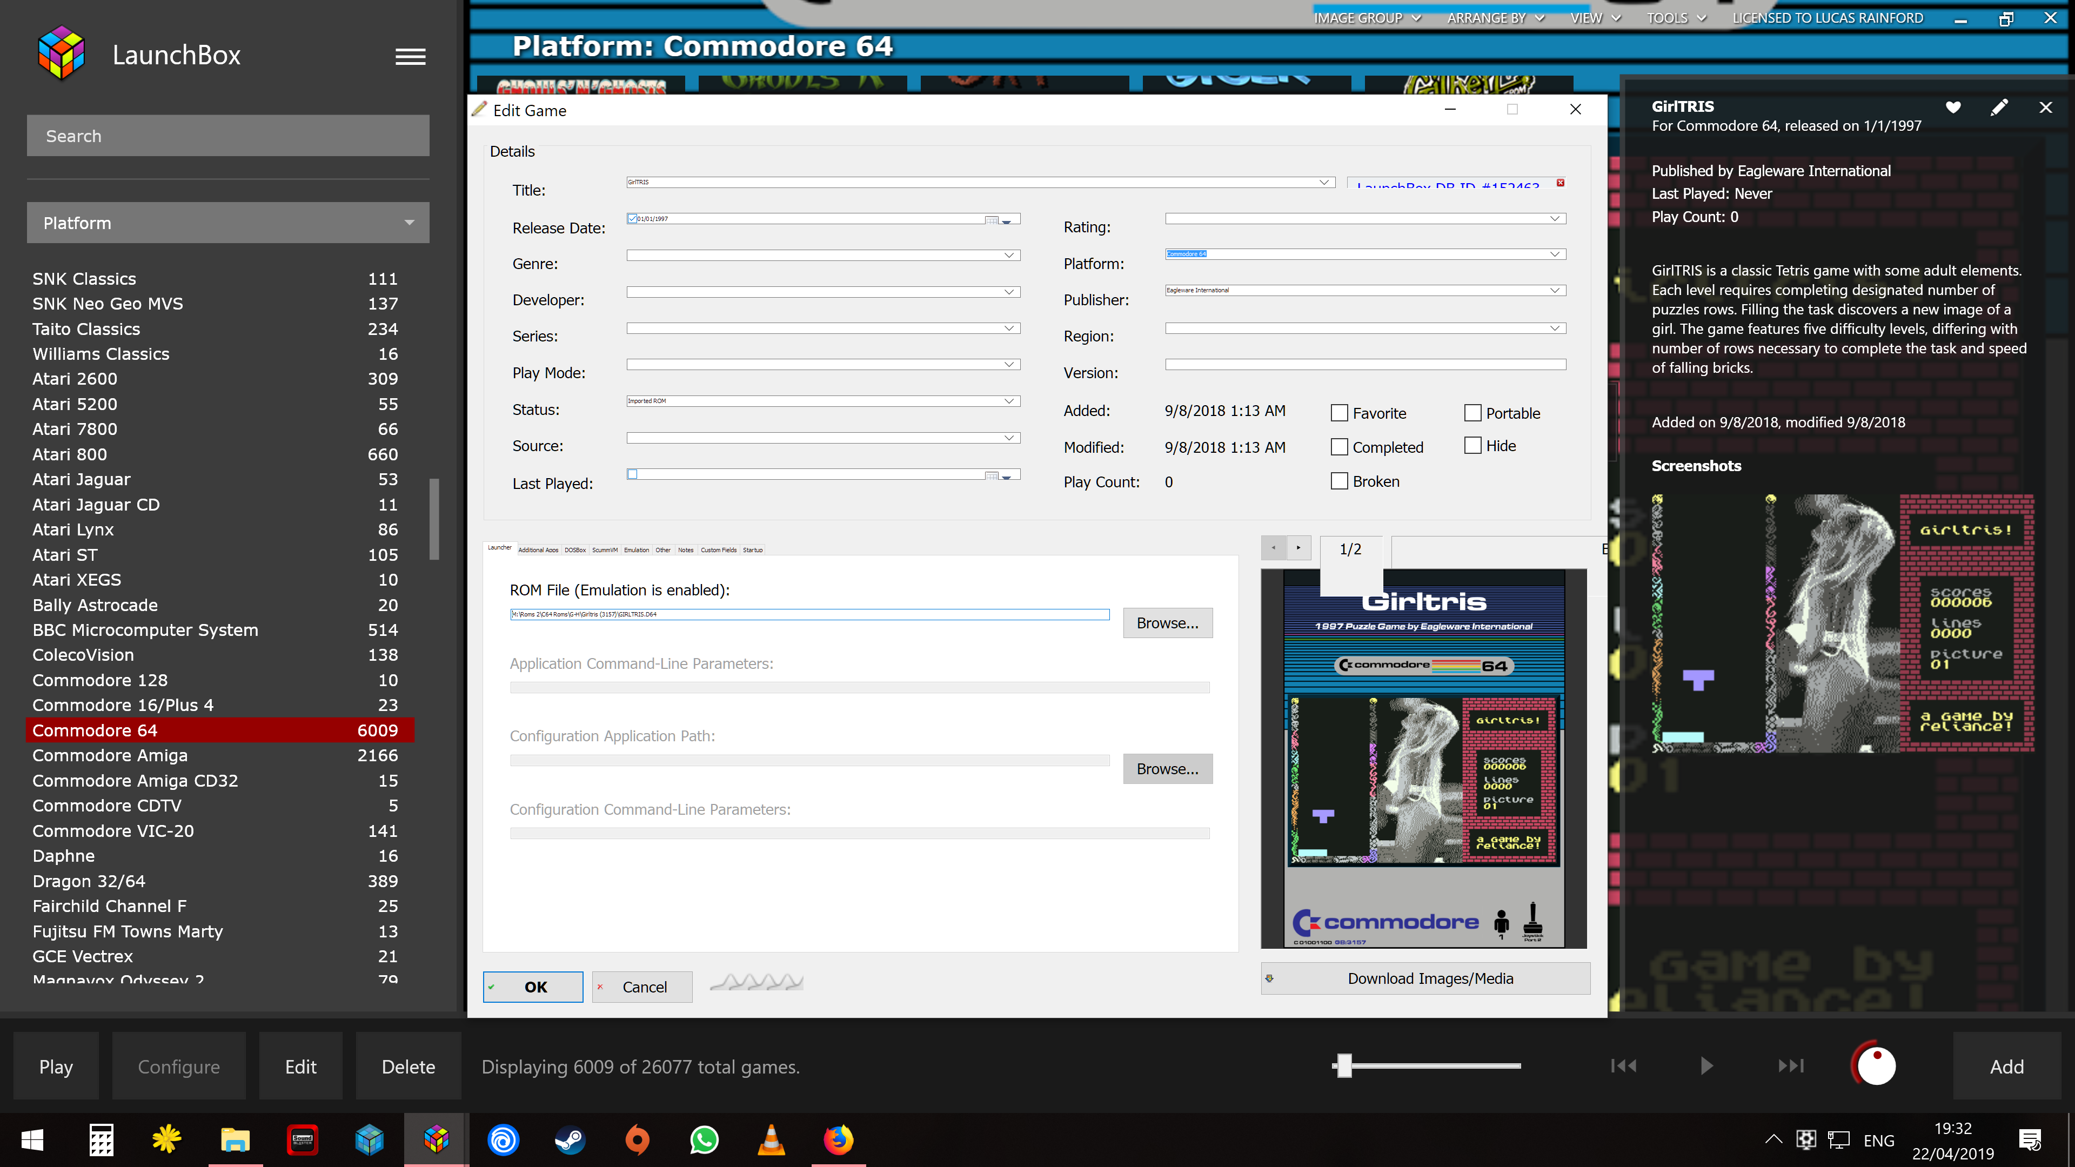The width and height of the screenshot is (2075, 1167).
Task: Click the LaunchBox cube logo
Action: tap(62, 53)
